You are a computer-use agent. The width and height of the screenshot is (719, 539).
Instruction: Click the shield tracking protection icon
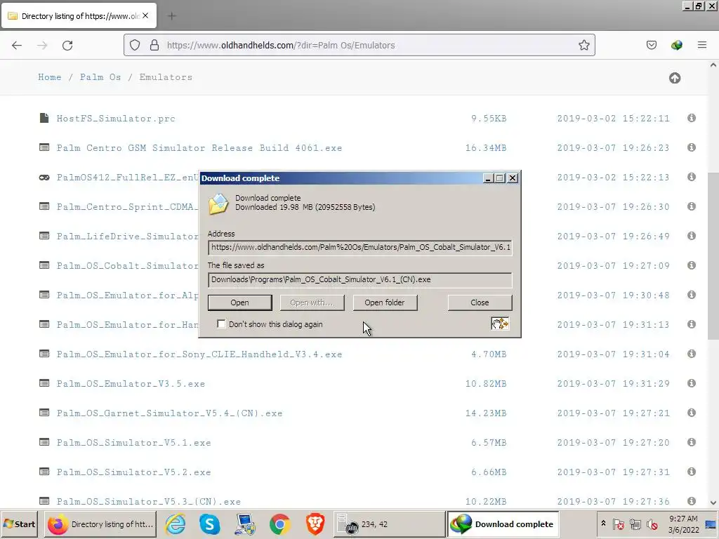tap(134, 45)
